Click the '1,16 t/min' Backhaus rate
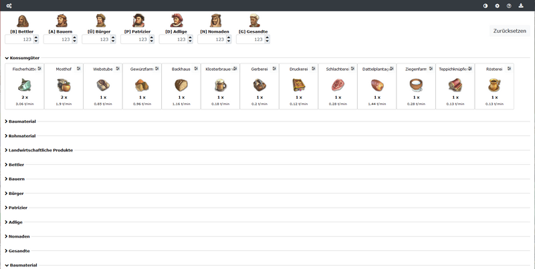The image size is (535, 269). coord(181,104)
